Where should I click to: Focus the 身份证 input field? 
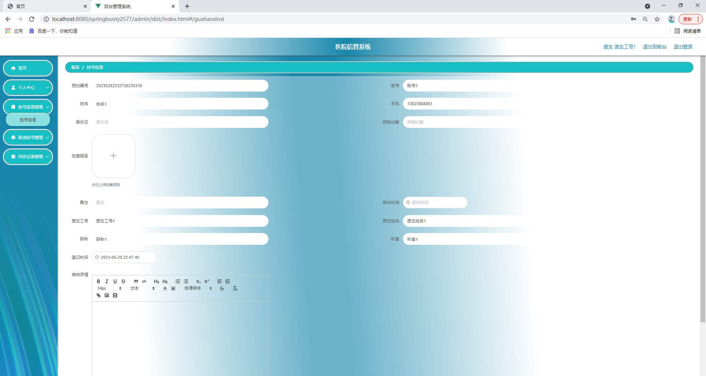click(x=180, y=122)
